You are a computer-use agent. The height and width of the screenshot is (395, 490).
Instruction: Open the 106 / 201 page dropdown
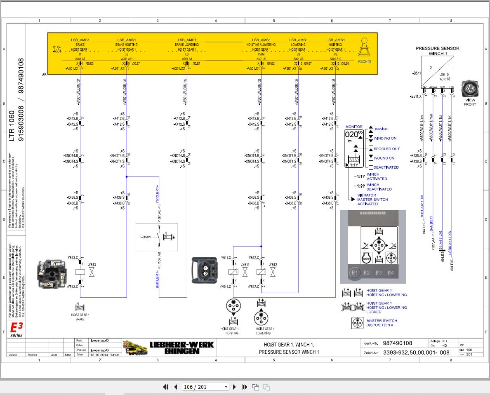click(x=206, y=387)
